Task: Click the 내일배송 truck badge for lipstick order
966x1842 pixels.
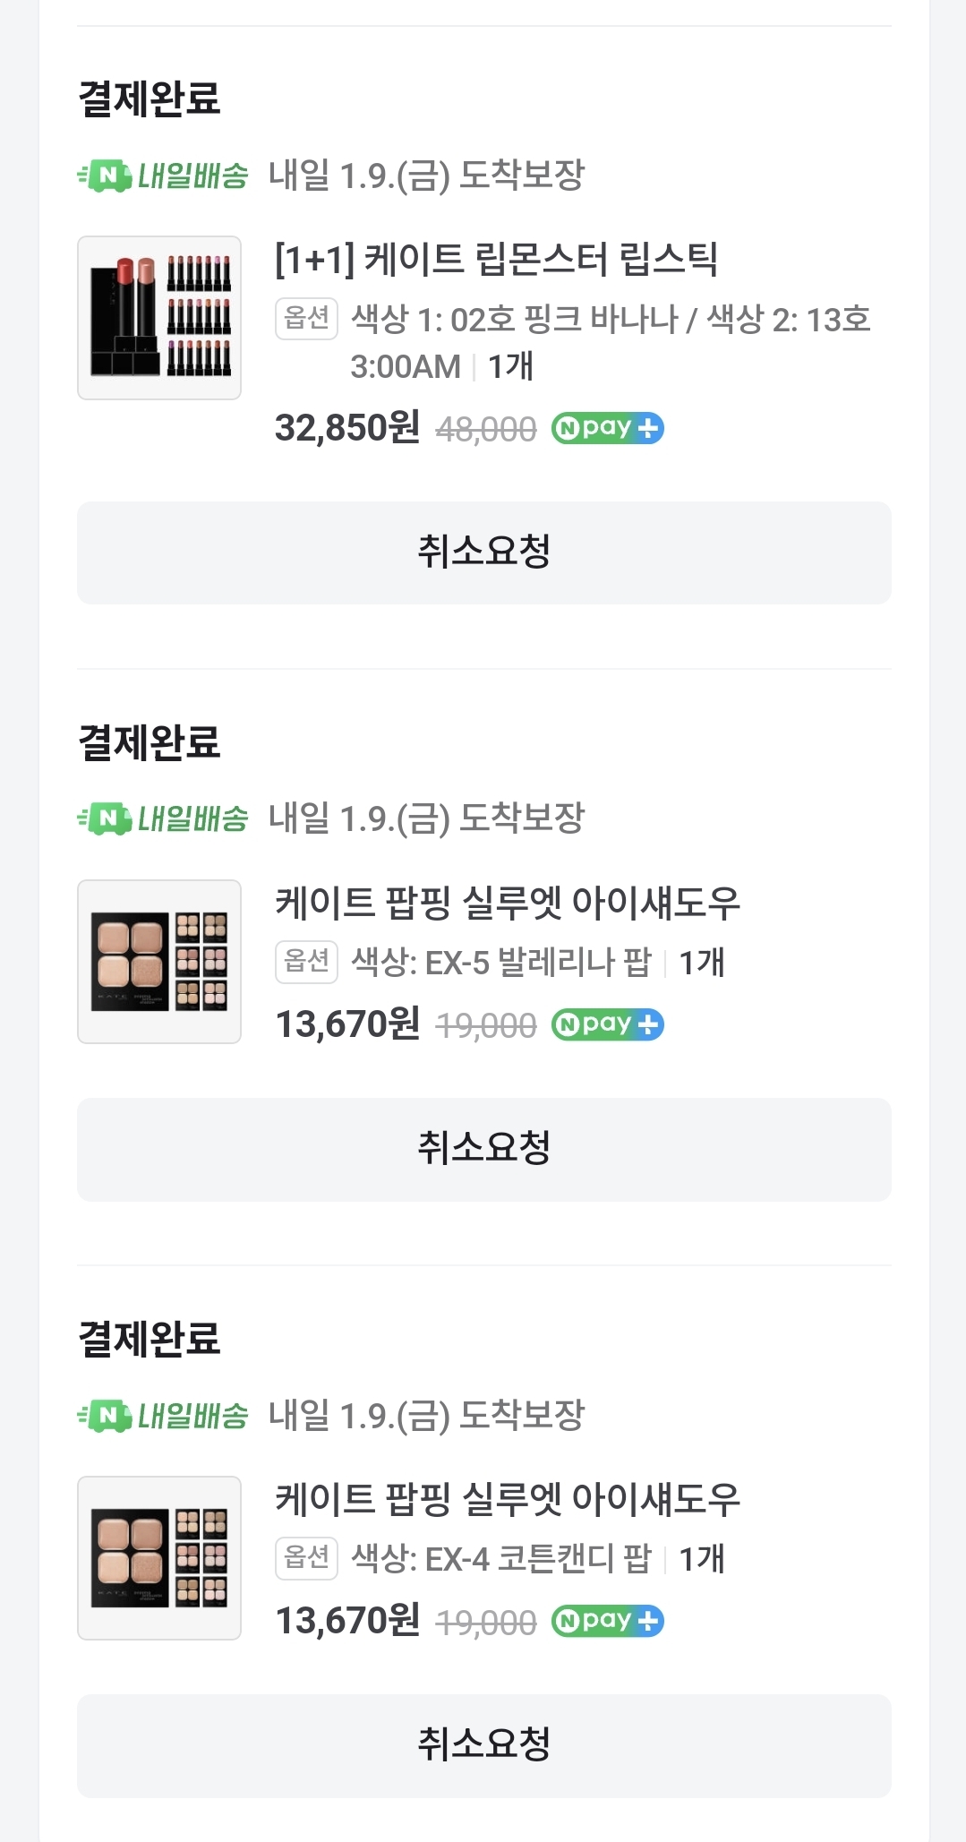Action: [x=162, y=176]
